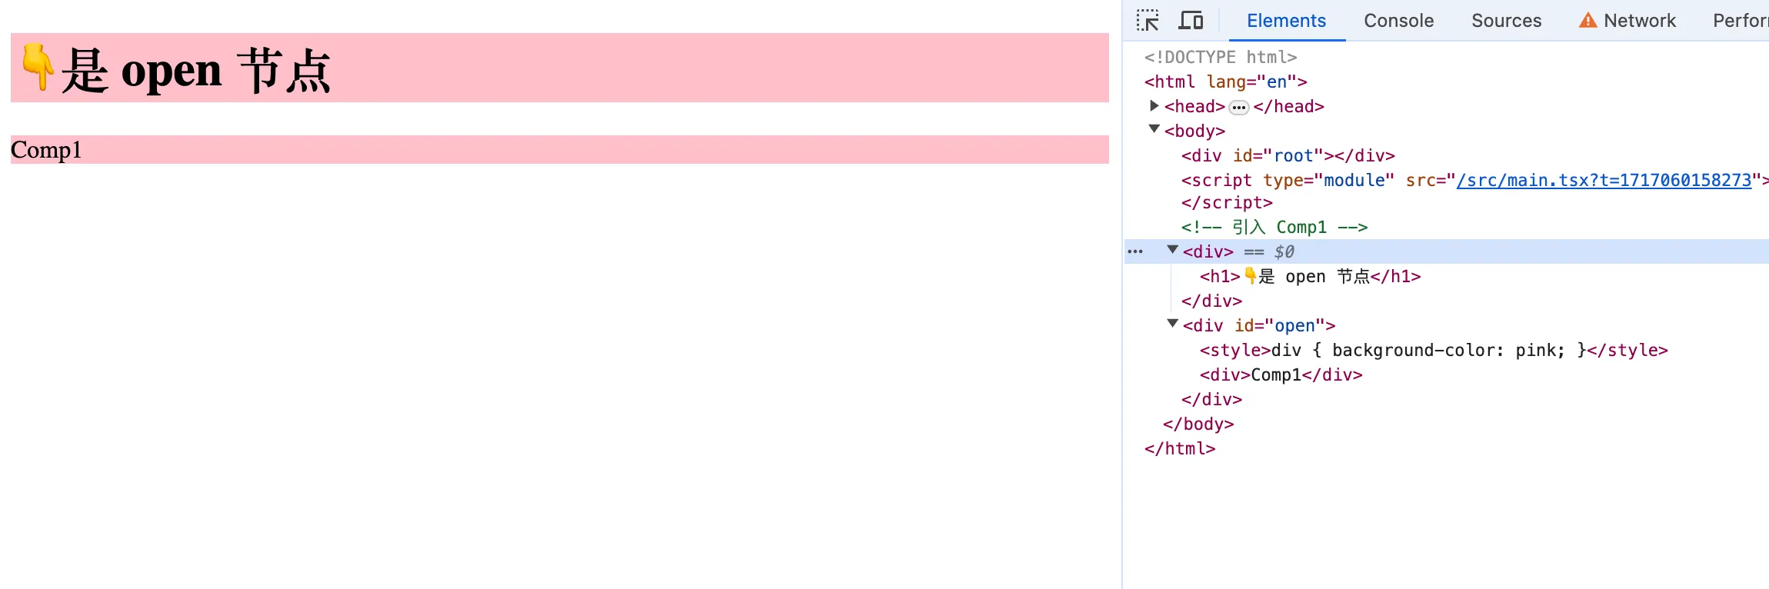Click the three-dot actions beside selected div
This screenshot has height=589, width=1769.
(x=1135, y=251)
